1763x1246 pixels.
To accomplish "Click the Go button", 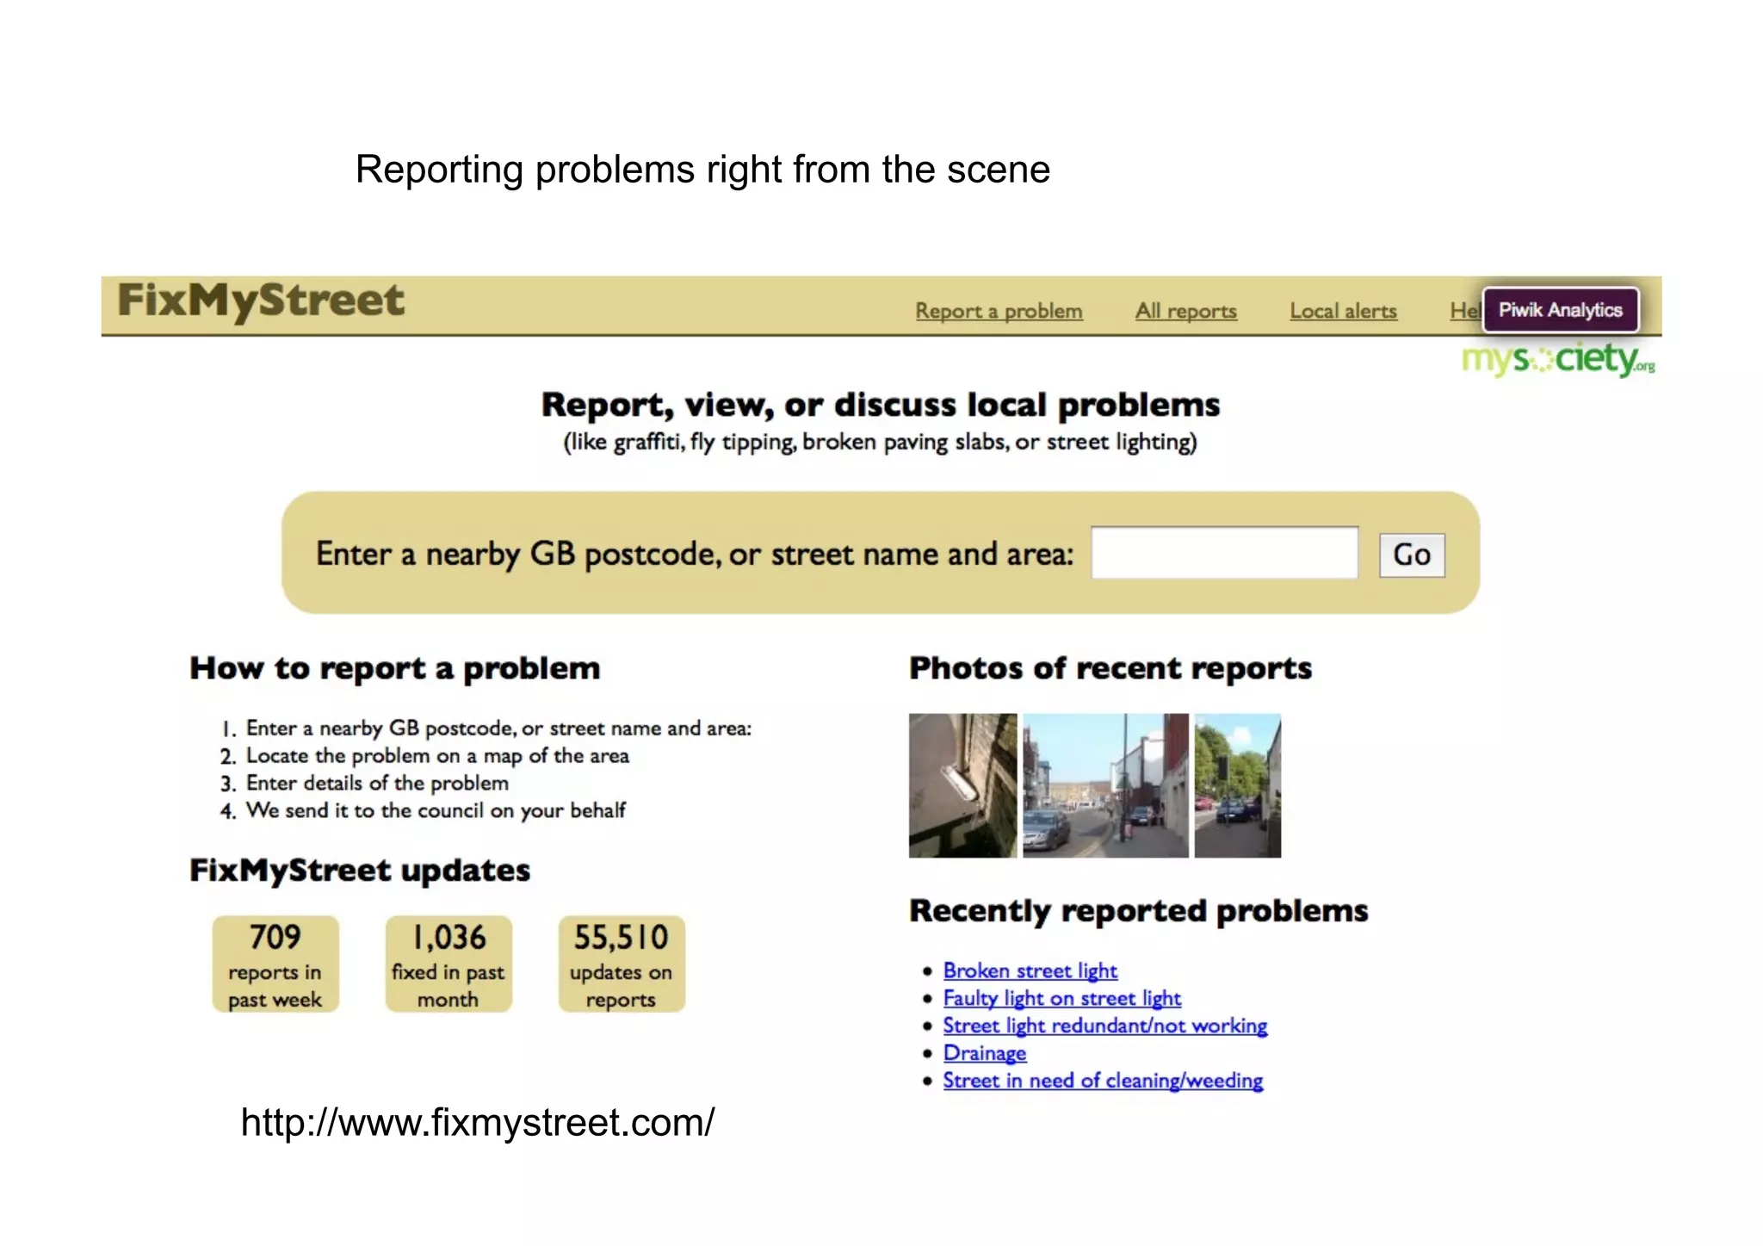I will click(x=1412, y=555).
